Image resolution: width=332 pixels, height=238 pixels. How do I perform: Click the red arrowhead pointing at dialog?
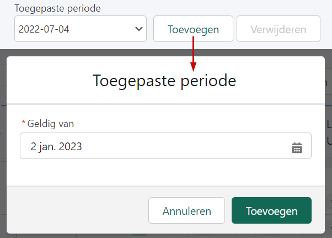point(193,67)
